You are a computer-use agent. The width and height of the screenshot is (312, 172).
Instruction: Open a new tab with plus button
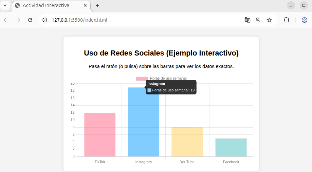(97, 5)
